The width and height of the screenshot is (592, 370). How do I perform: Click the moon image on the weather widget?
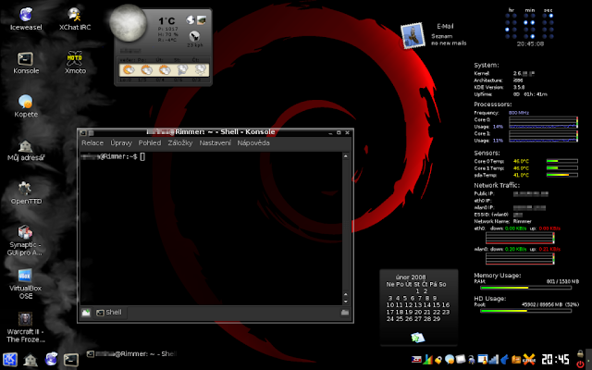tap(128, 23)
